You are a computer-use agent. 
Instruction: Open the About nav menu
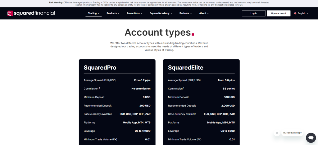pyautogui.click(x=204, y=13)
